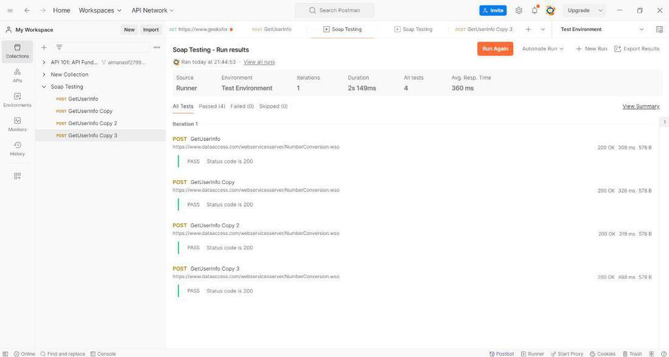The image size is (669, 357).
Task: Open the Environments sidebar panel
Action: pyautogui.click(x=18, y=100)
